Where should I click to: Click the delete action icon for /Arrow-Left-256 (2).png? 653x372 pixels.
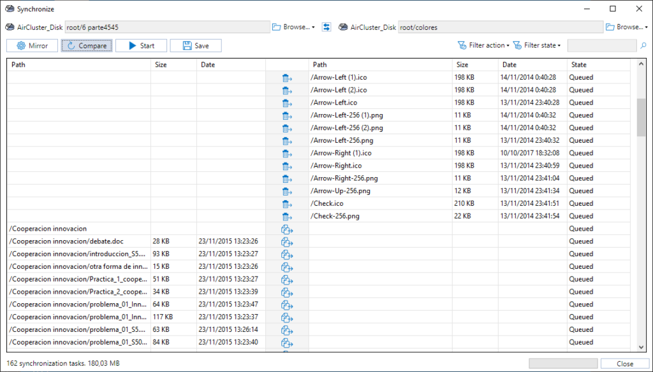pos(287,128)
